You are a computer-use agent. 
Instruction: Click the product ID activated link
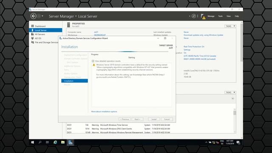199,59
